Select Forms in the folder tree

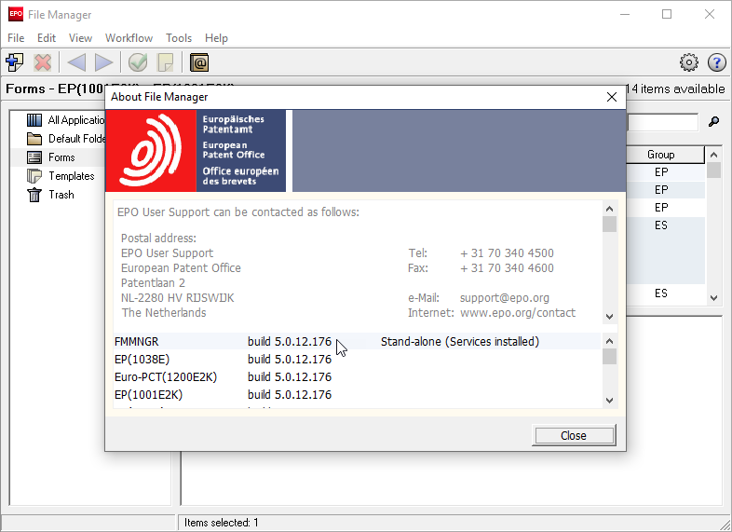[61, 157]
